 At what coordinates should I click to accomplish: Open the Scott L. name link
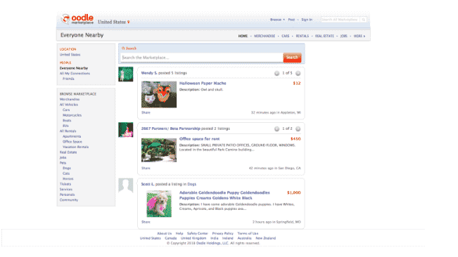pyautogui.click(x=148, y=184)
